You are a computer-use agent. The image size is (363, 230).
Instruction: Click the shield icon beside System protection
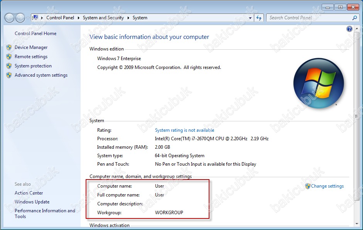tap(9, 66)
